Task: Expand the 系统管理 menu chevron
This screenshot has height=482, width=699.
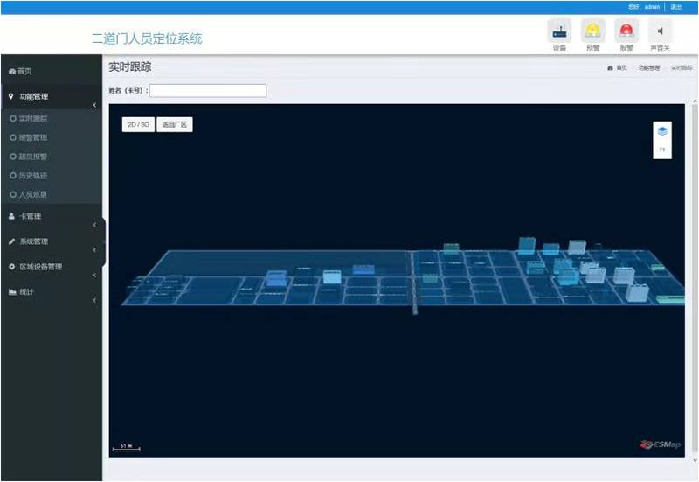Action: click(x=94, y=250)
